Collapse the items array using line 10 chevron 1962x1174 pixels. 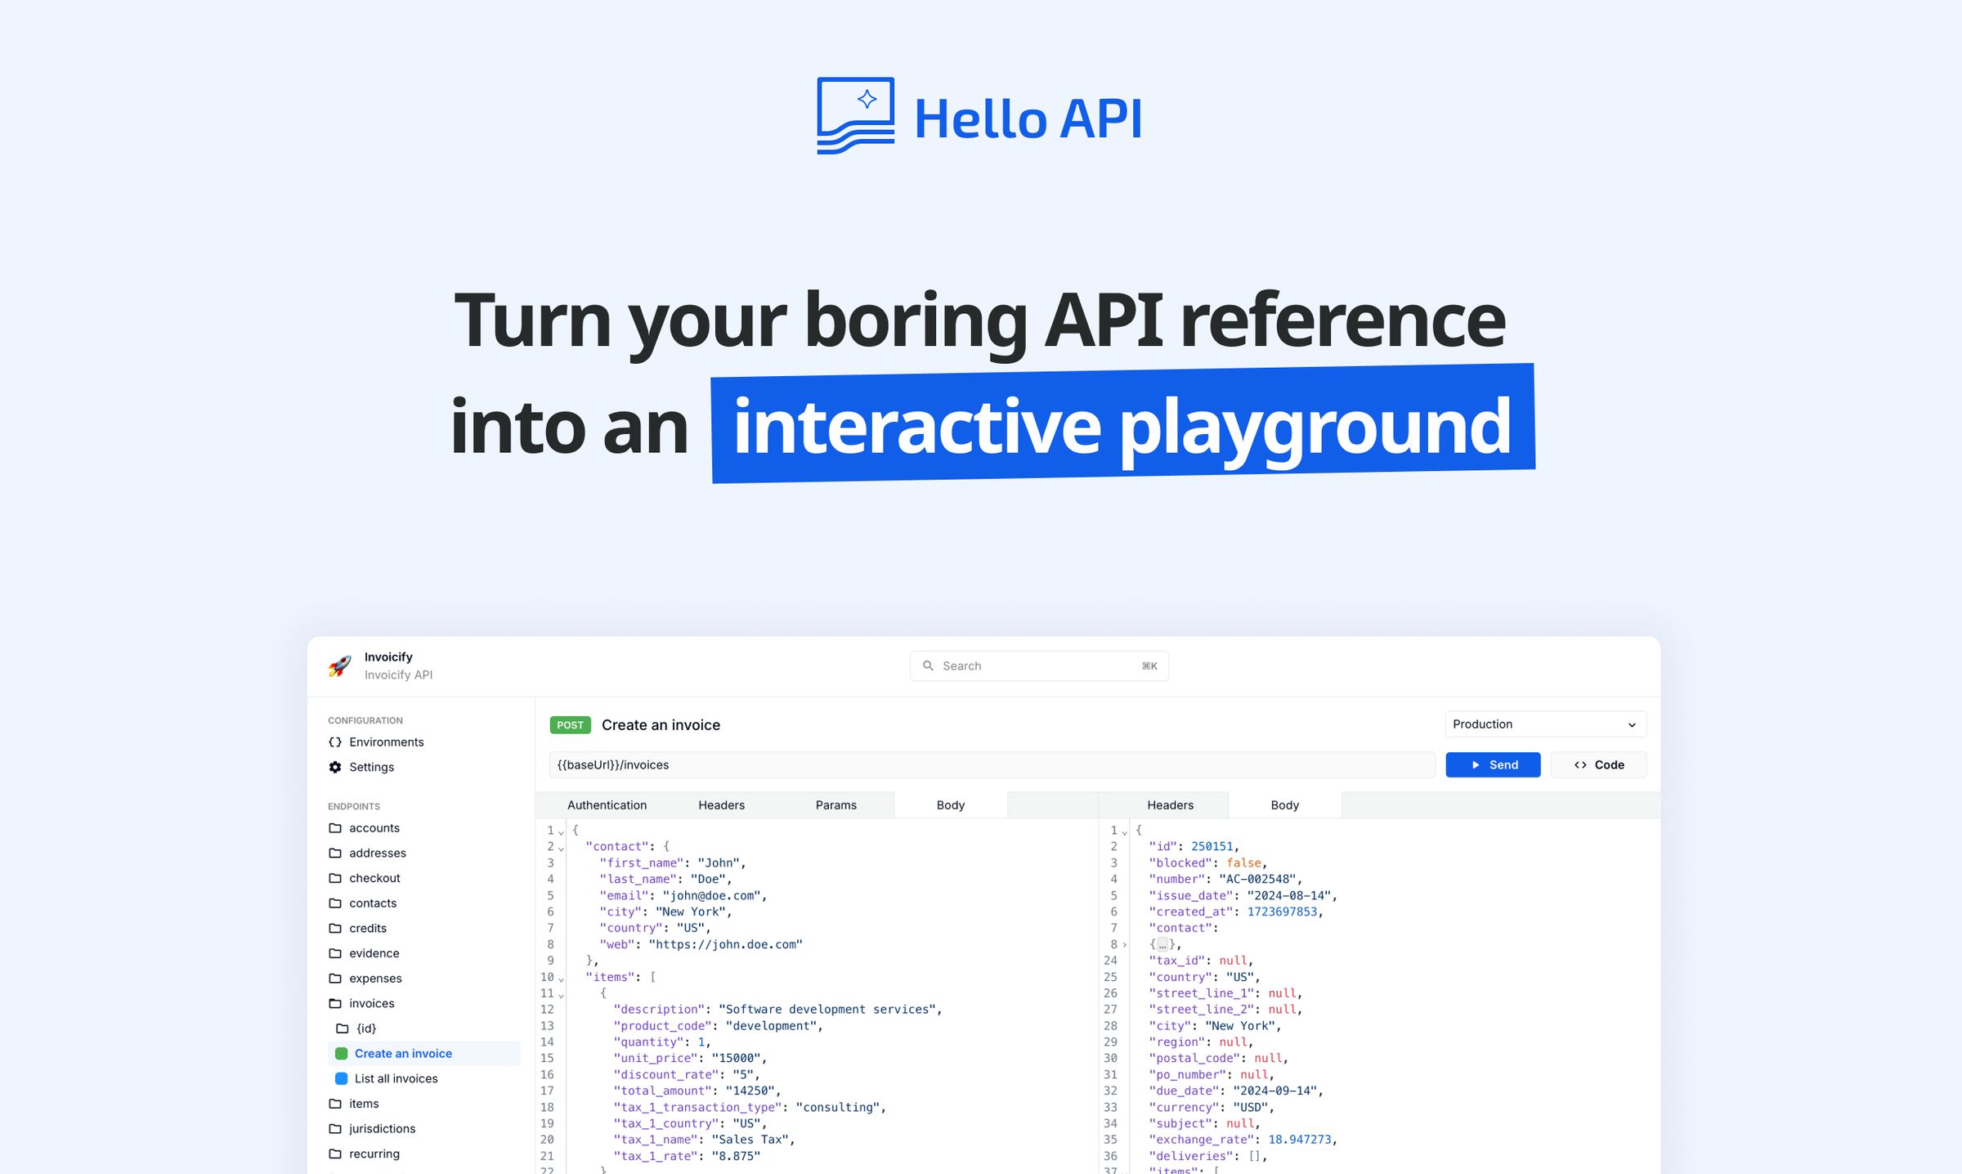(x=560, y=979)
